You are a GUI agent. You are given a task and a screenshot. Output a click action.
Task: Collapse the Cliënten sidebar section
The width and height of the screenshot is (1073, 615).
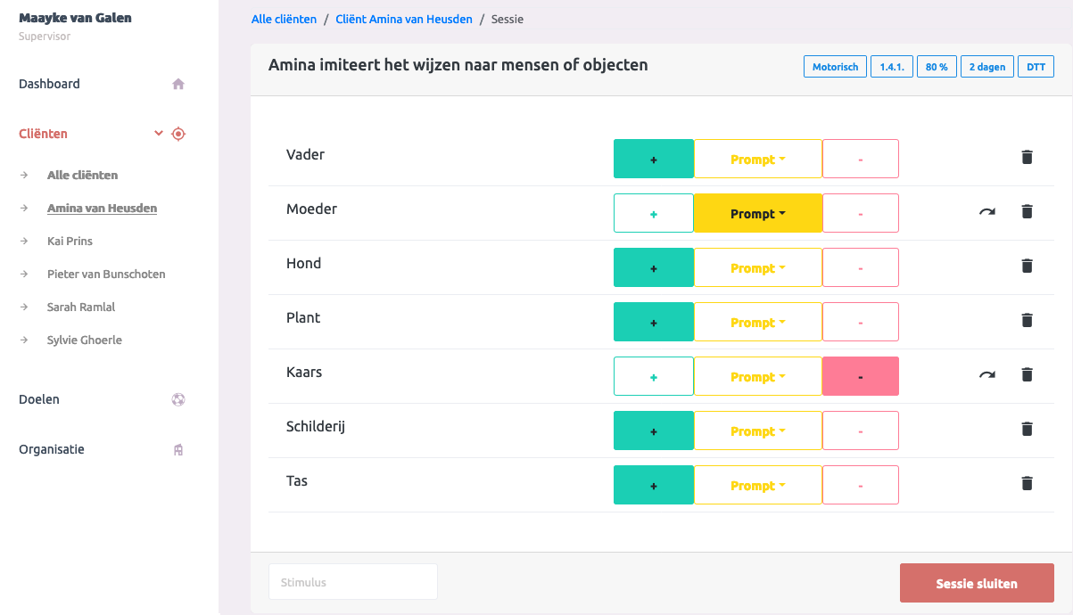(x=159, y=134)
